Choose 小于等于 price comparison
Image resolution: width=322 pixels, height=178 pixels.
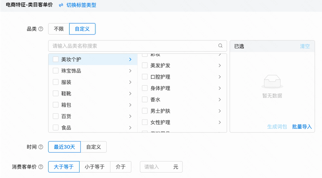coord(94,167)
